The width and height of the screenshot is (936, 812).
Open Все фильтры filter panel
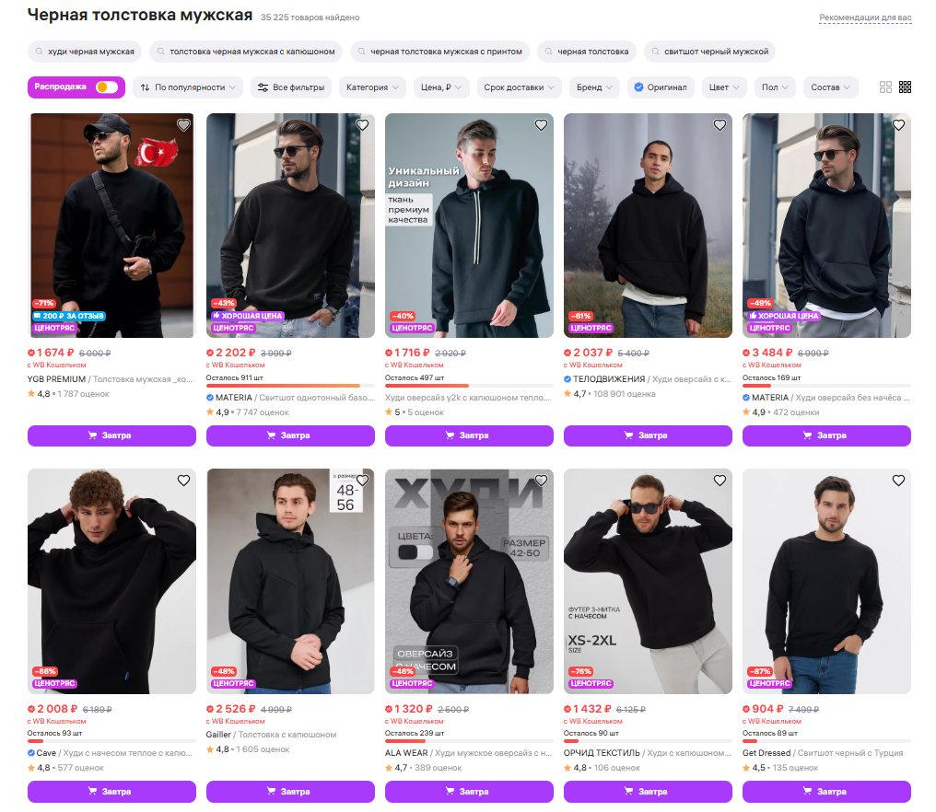(291, 87)
